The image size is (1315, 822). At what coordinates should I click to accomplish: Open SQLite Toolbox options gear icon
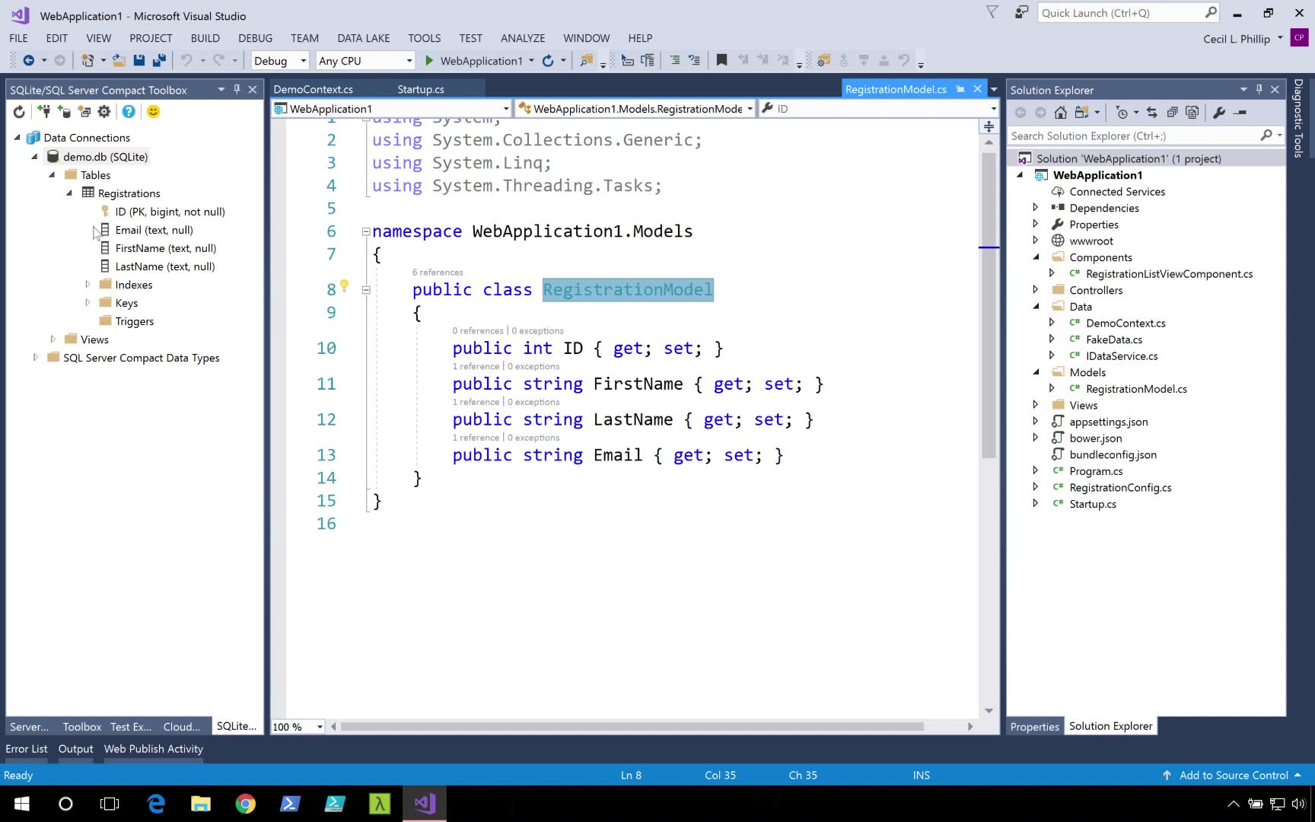[x=104, y=112]
